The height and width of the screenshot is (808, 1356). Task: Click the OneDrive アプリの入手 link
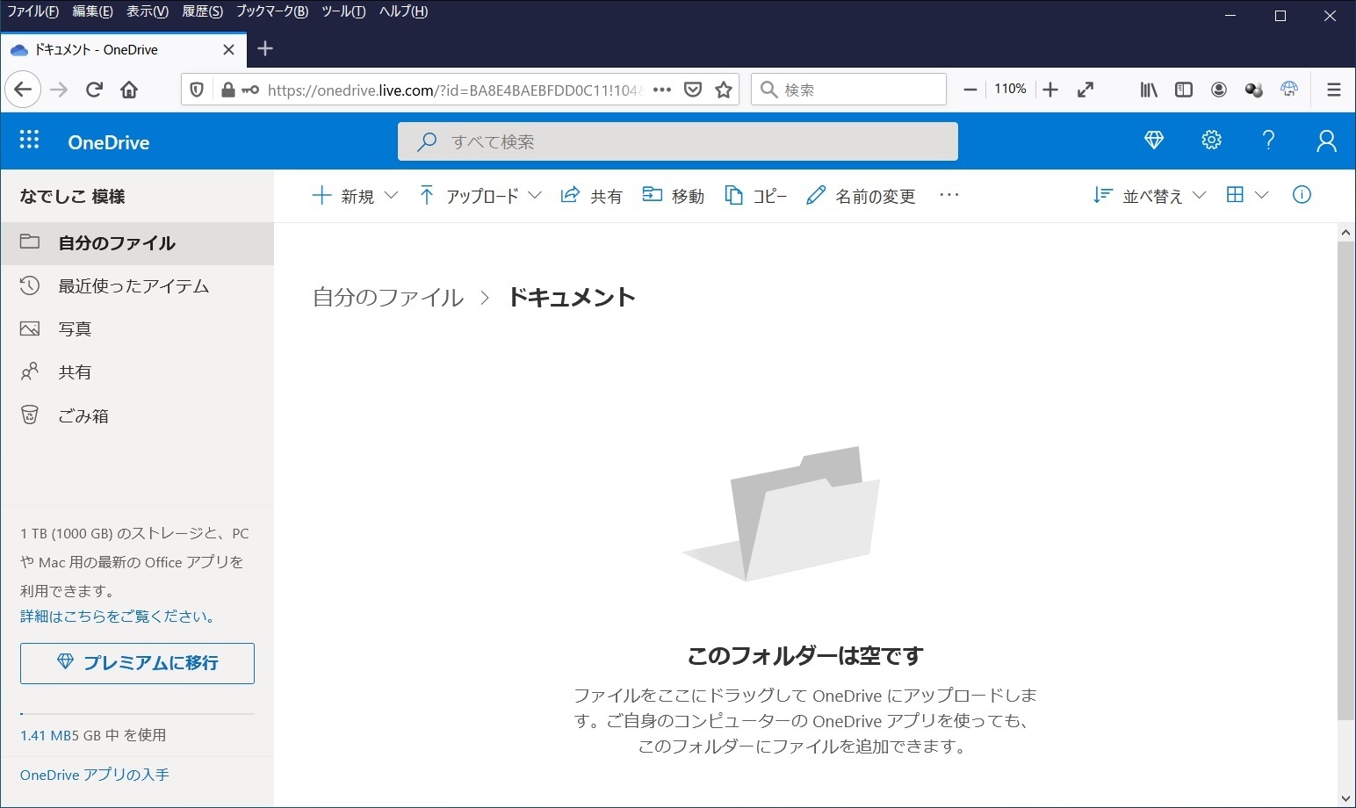click(95, 775)
